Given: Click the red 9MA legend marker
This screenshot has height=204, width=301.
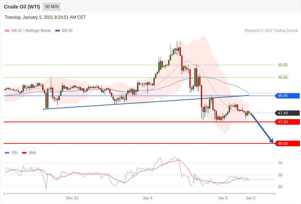Looking at the screenshot, I should [24, 153].
